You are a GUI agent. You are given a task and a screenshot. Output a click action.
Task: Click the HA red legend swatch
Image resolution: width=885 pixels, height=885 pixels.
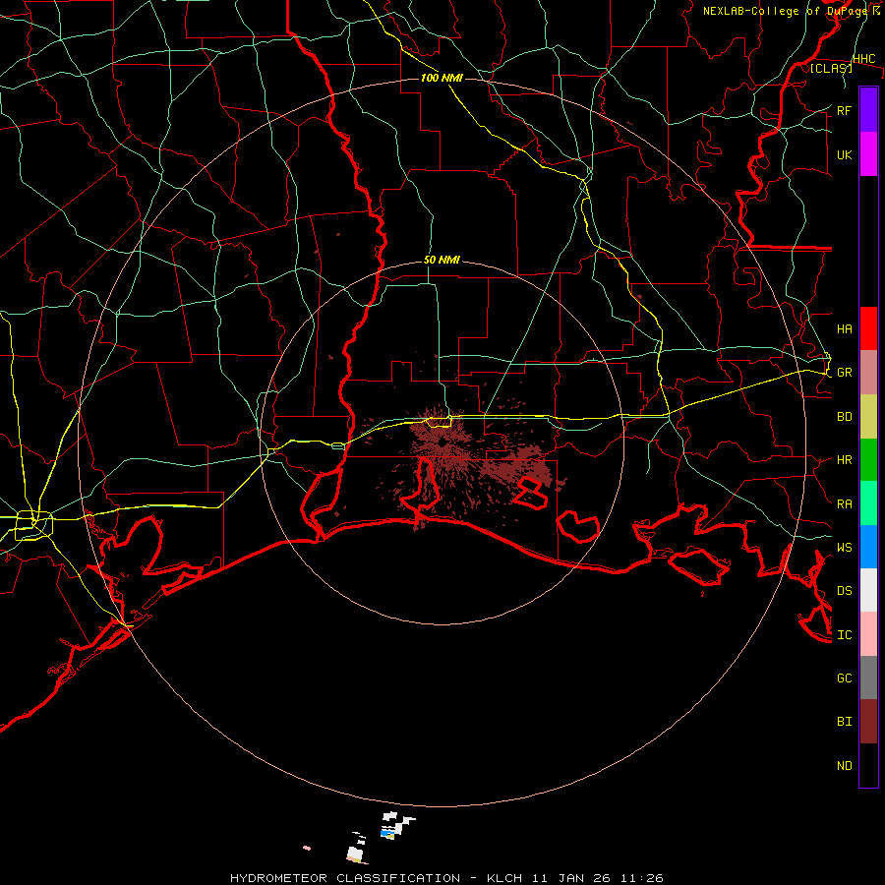[x=868, y=328]
